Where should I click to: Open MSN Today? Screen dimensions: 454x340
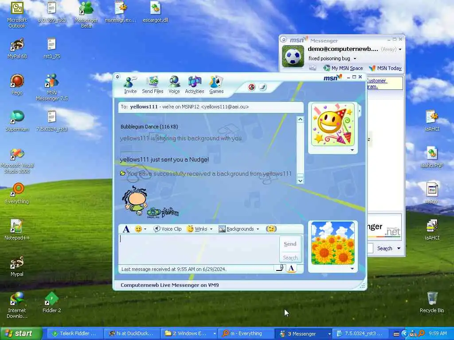point(385,68)
